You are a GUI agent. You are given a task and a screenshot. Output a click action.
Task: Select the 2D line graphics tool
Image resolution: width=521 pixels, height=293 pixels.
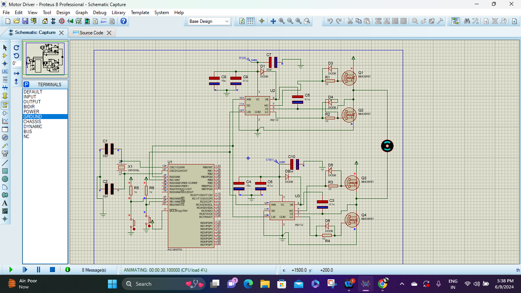[5, 163]
